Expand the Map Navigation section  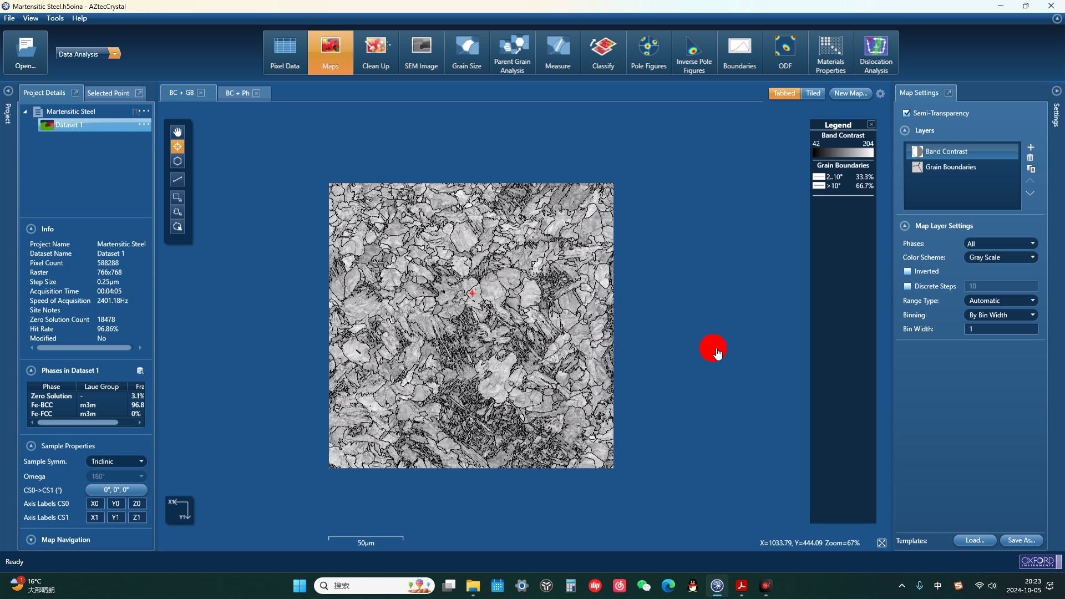pyautogui.click(x=31, y=540)
